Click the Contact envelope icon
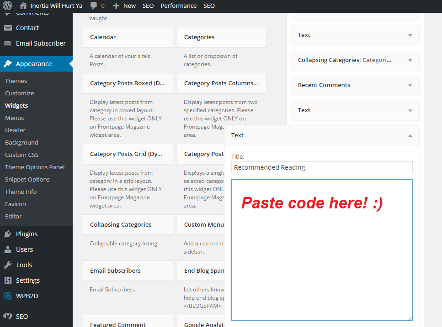 tap(8, 27)
